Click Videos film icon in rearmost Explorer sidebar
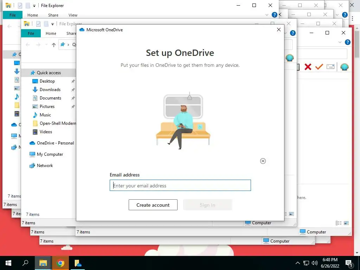Screen dimensions: 360x270 point(17,114)
